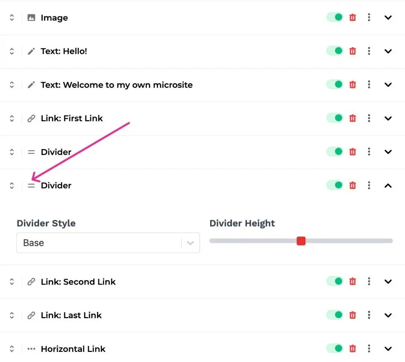This screenshot has height=362, width=405.
Task: Click the Text: Hello! row title
Action: click(64, 51)
